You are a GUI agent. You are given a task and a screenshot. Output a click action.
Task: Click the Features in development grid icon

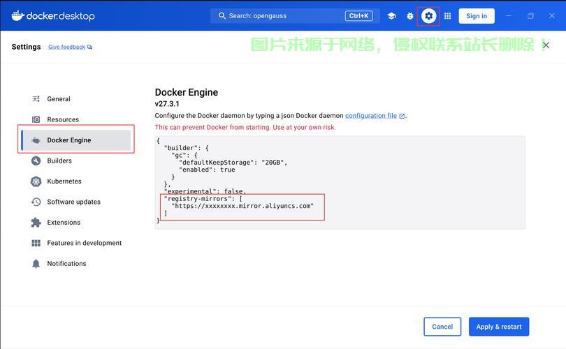point(36,243)
